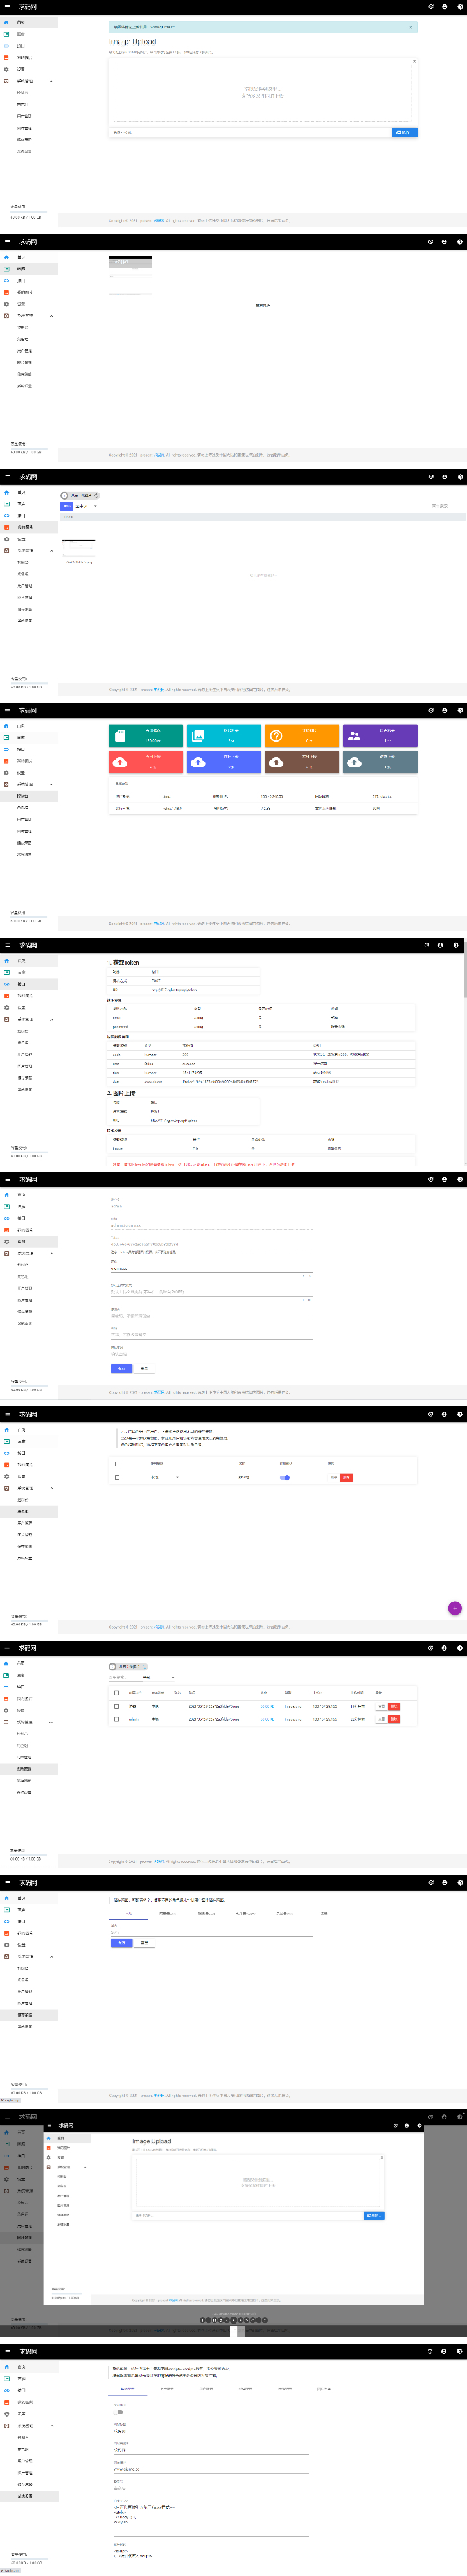This screenshot has width=467, height=2576.
Task: Click SD card icon in green dashboard card
Action: (120, 735)
